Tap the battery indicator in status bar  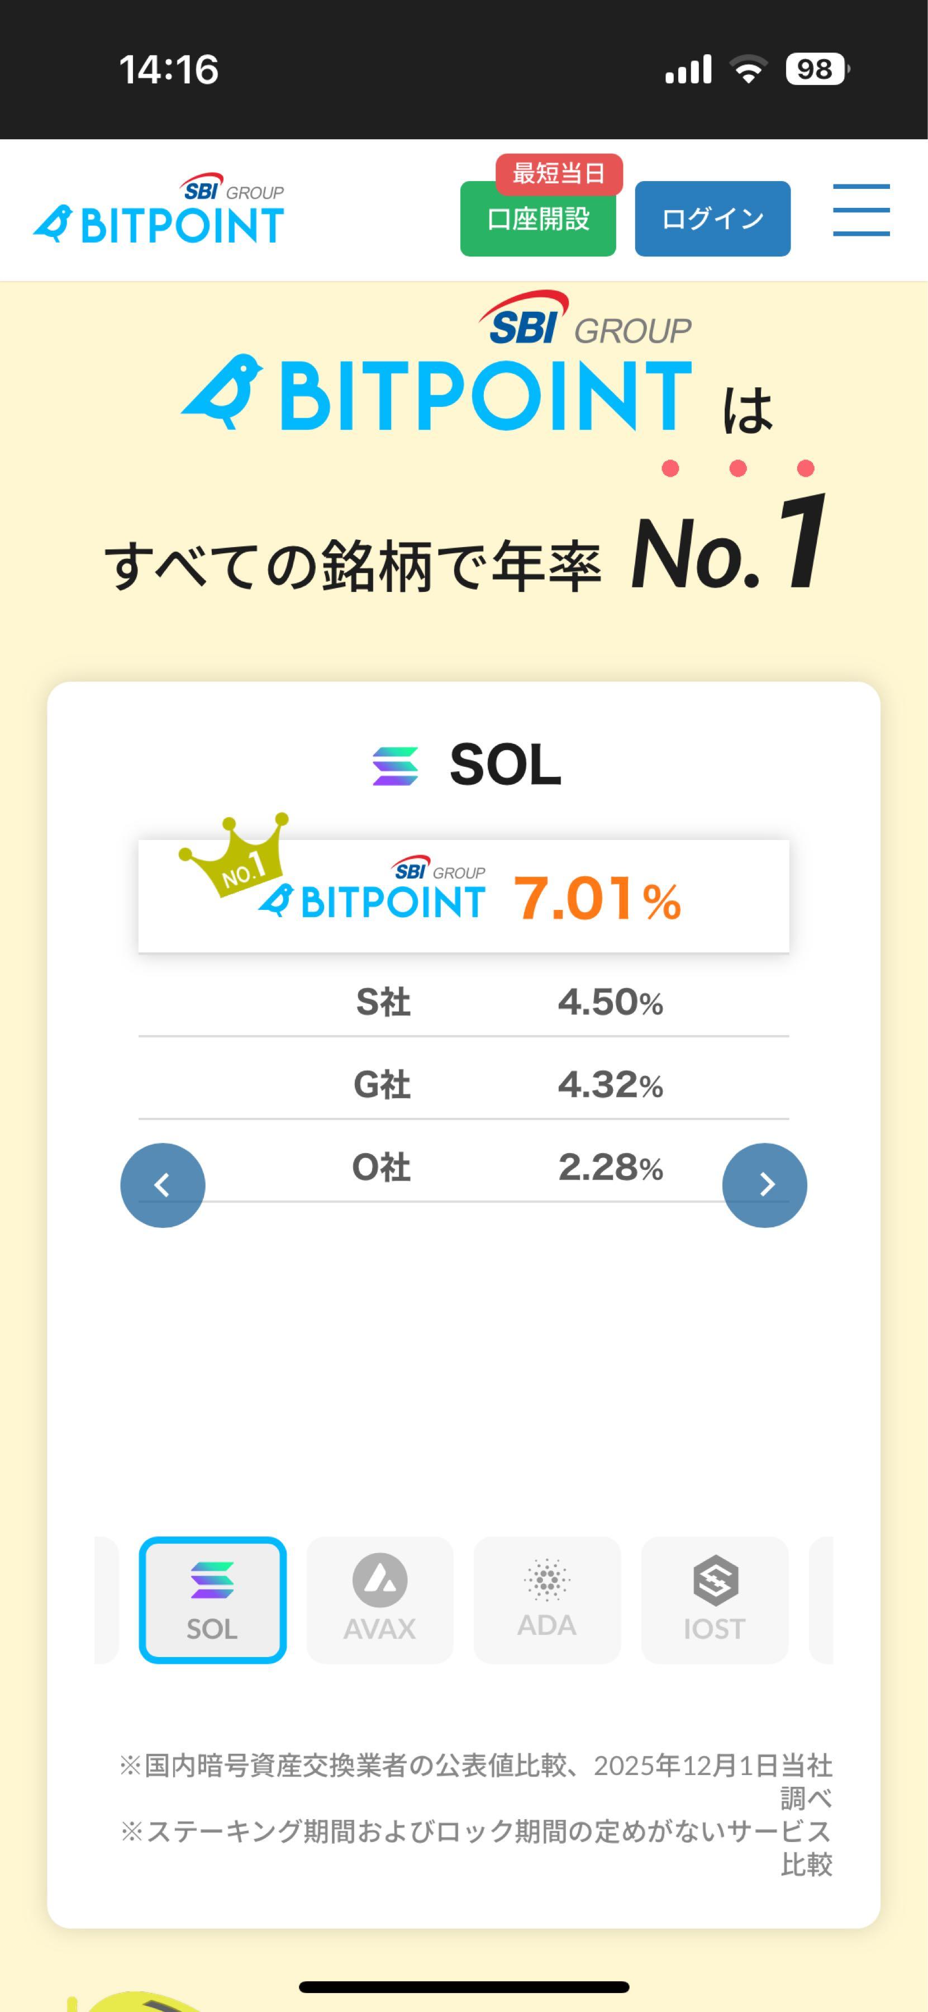816,69
